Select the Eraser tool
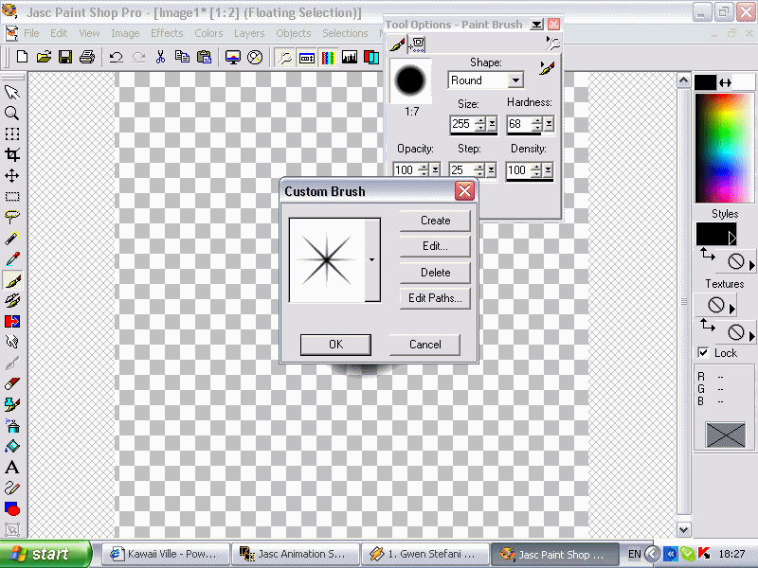Screen dimensions: 758x568 click(11, 384)
